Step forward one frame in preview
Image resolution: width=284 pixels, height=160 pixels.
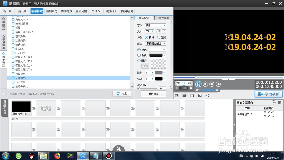click(x=218, y=84)
